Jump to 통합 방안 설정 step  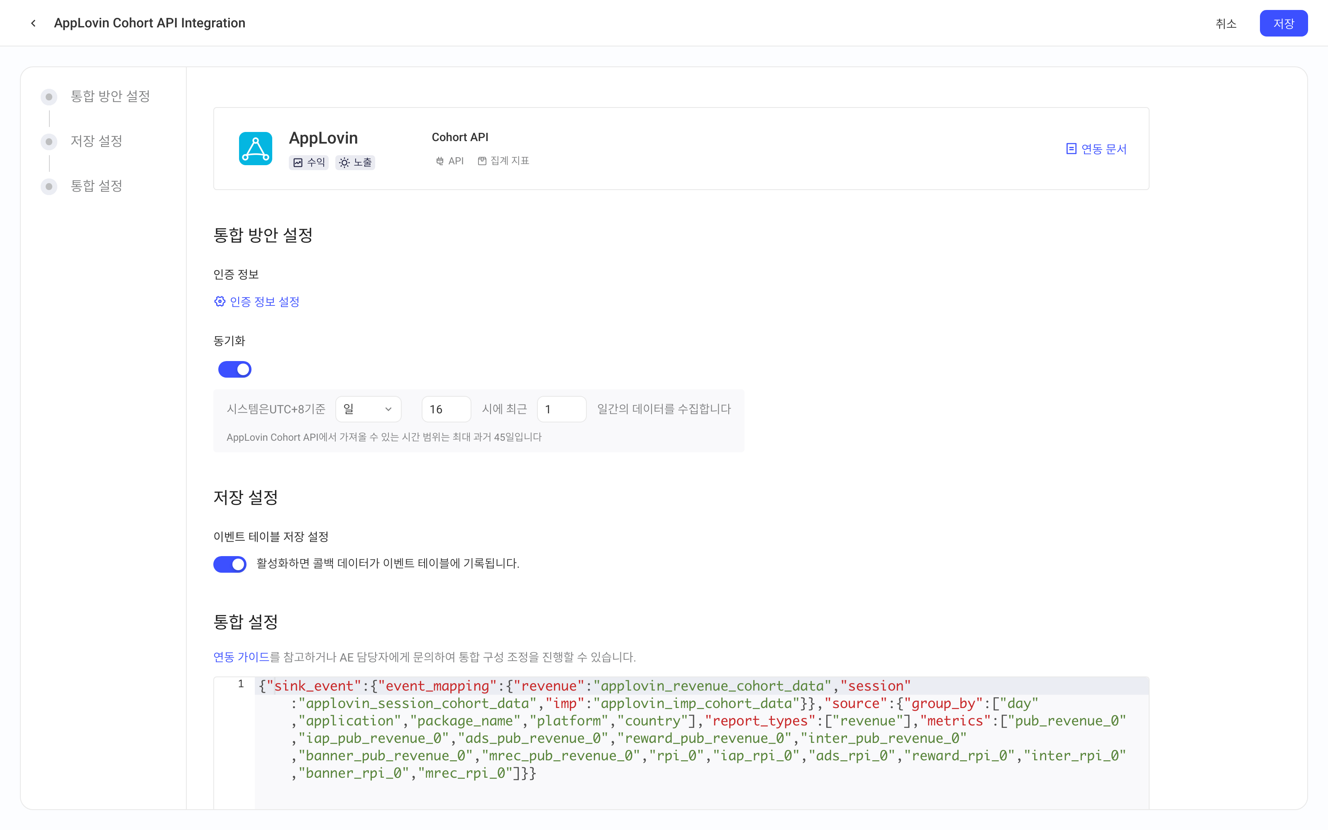(x=110, y=96)
